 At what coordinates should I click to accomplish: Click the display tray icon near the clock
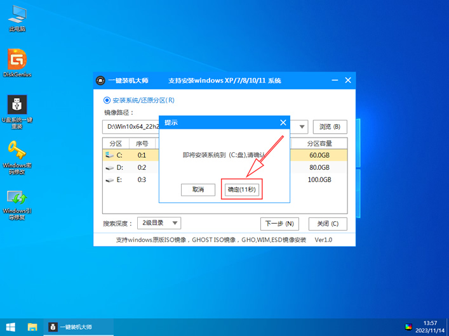click(x=408, y=327)
